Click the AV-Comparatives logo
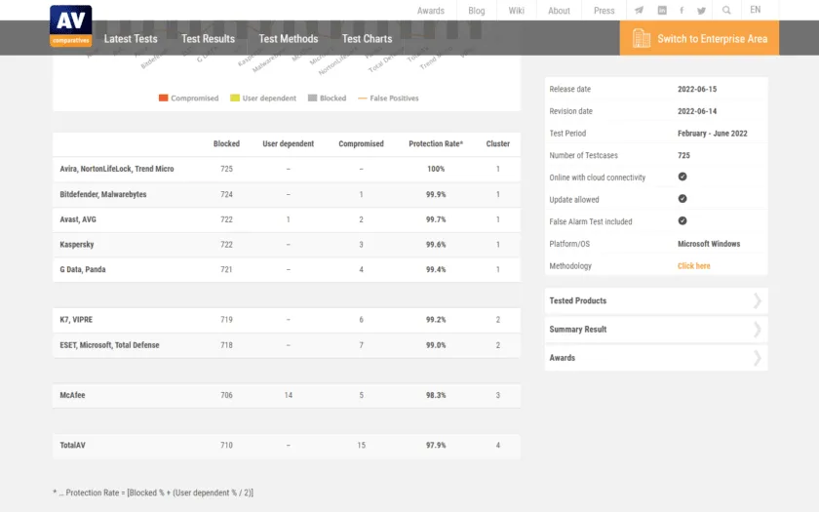This screenshot has height=512, width=819. coord(70,26)
